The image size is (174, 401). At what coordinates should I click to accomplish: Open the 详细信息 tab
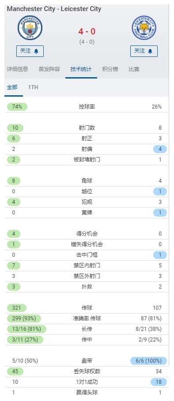point(17,69)
